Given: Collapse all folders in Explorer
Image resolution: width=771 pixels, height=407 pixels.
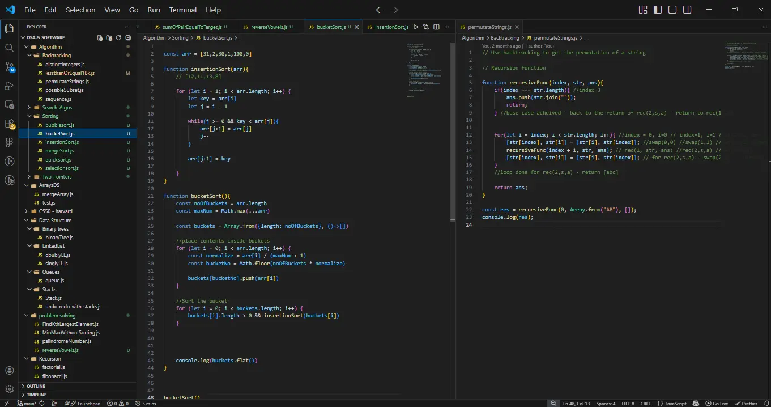Looking at the screenshot, I should pos(127,37).
